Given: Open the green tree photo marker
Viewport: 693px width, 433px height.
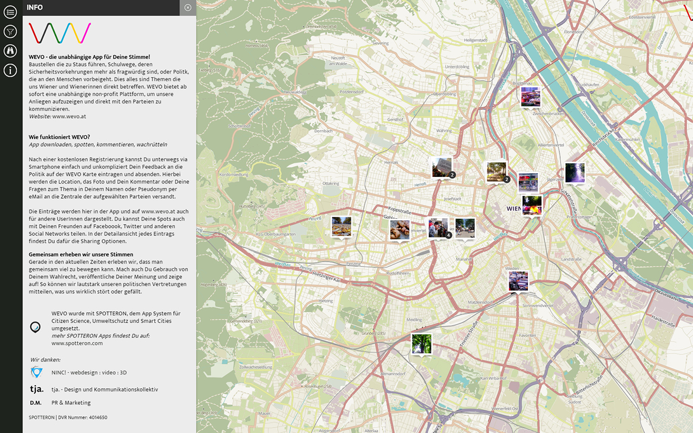Looking at the screenshot, I should point(421,344).
